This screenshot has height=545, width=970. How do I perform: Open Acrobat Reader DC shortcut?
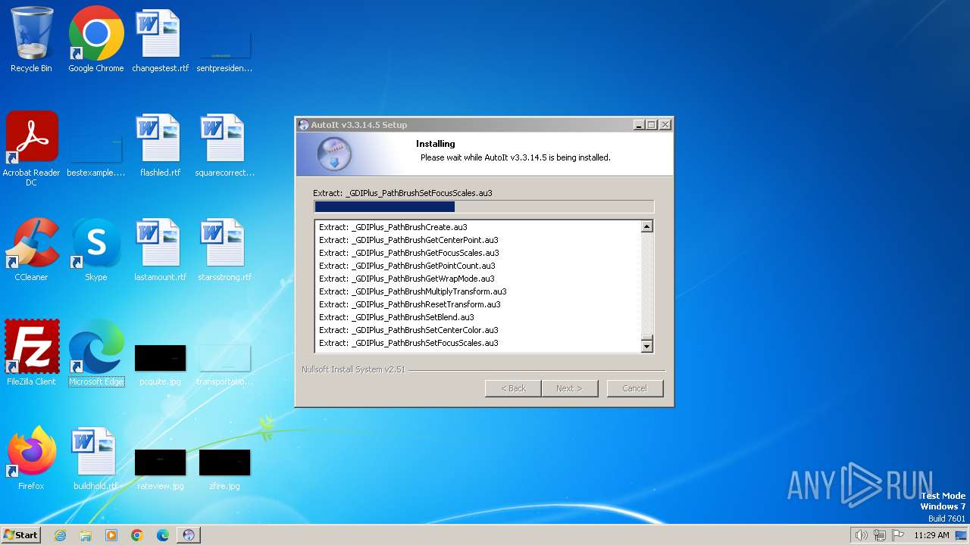pos(31,148)
